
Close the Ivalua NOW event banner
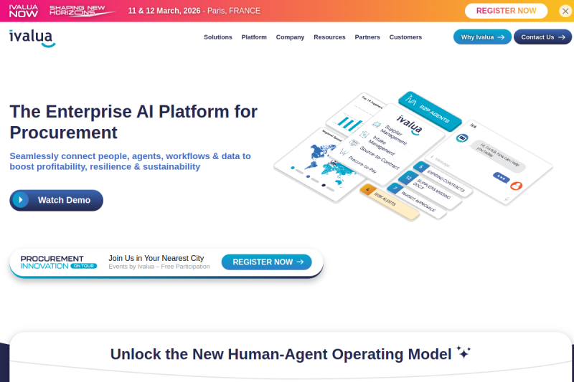[565, 11]
